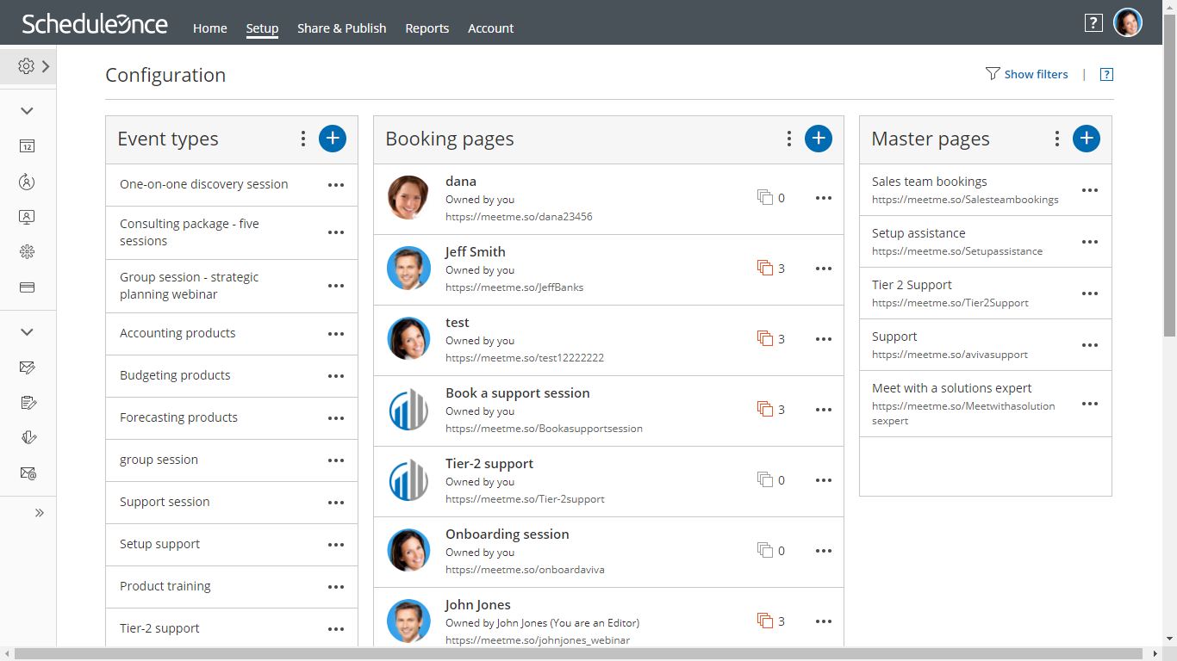Open the Share & Publish menu
The height and width of the screenshot is (661, 1177).
point(341,28)
